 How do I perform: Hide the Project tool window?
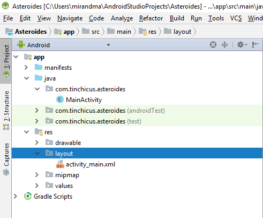point(256,45)
